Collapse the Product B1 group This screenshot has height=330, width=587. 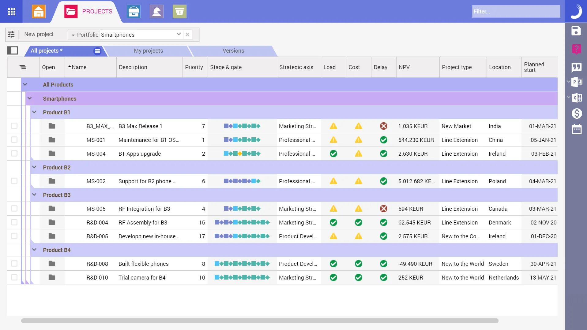coord(34,112)
